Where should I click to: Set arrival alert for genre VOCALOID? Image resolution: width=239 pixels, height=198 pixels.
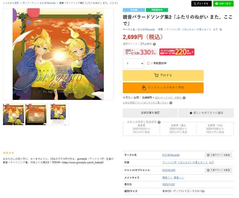(218, 170)
